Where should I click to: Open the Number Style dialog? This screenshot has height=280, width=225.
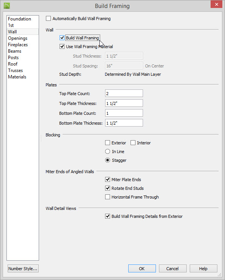(23, 269)
